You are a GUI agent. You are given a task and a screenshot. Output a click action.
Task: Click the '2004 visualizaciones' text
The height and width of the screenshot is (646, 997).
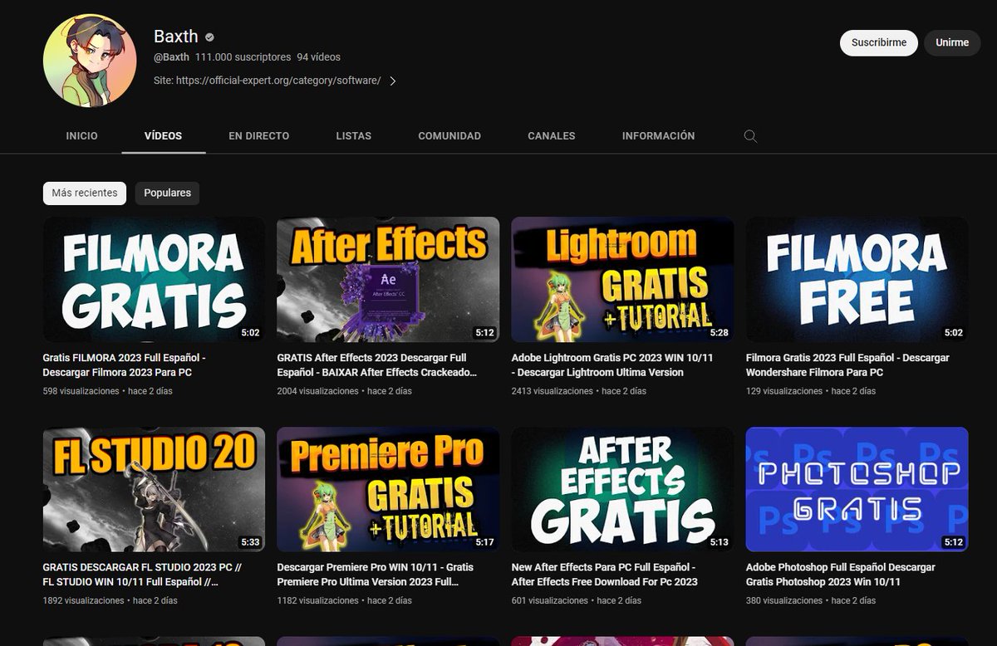tap(317, 391)
